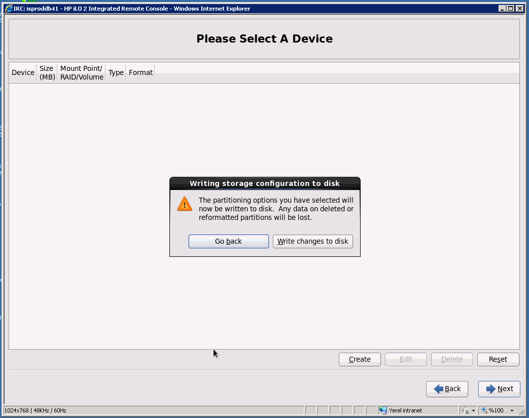
Task: Click the Yerel intranet zone icon
Action: tap(383, 410)
